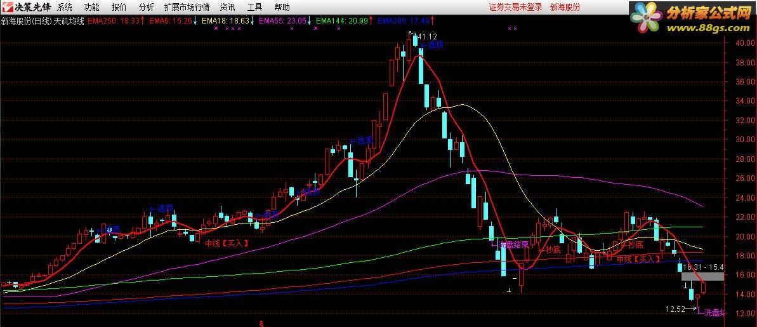757x327 pixels.
Task: Open the 帮助 menu
Action: coord(282,7)
